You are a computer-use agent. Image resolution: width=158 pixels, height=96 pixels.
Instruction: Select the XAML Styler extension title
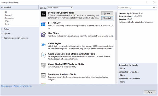[x=55, y=44]
